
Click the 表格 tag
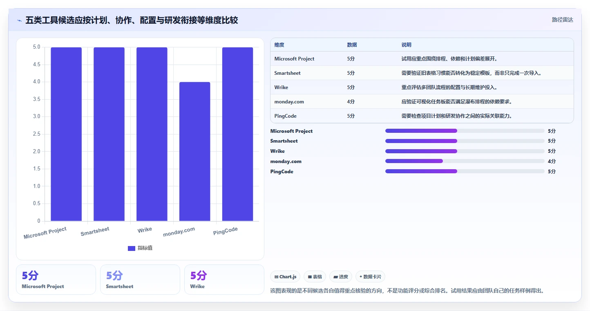(x=315, y=277)
